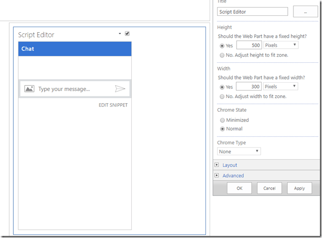Click the send message arrow icon

click(x=120, y=89)
